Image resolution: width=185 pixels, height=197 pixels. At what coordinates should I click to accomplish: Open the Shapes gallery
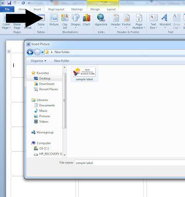point(75,21)
